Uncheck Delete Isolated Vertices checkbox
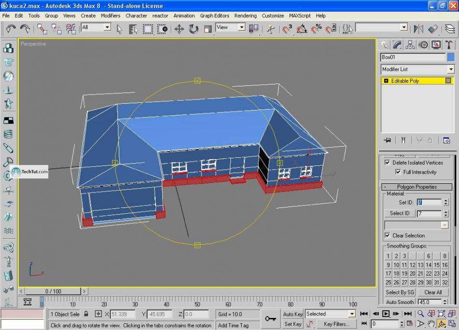Viewport: 459px width, 330px height. pos(387,163)
